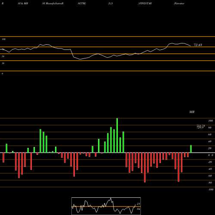
Task: Click the '-20' label on MR axis
Action: pyautogui.click(x=210, y=162)
